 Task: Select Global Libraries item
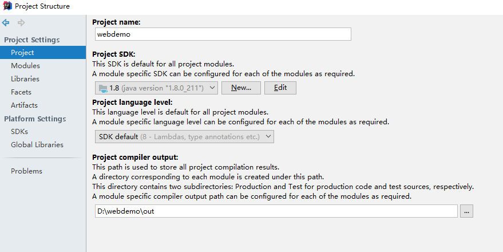(37, 145)
